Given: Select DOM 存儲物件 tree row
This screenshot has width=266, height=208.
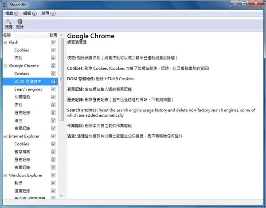Looking at the screenshot, I should (30, 82).
